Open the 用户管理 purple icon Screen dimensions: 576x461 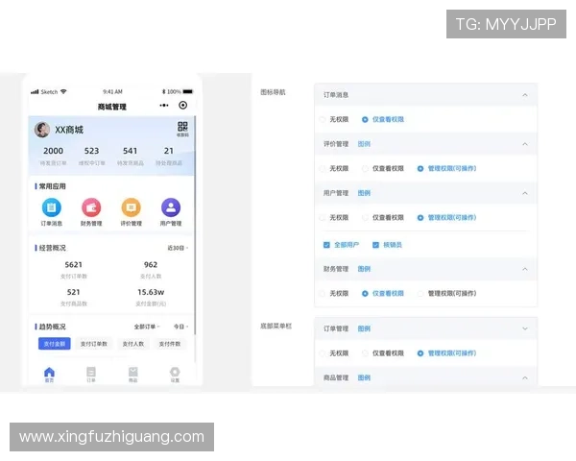coord(171,207)
